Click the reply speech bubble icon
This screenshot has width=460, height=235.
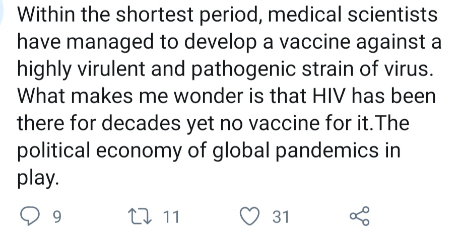point(33,217)
